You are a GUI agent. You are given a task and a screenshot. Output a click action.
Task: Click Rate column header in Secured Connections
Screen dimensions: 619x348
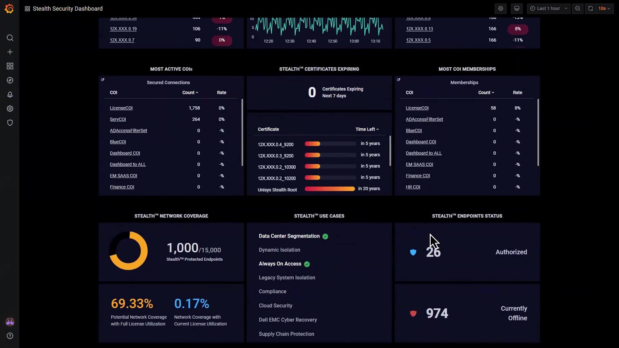point(221,93)
